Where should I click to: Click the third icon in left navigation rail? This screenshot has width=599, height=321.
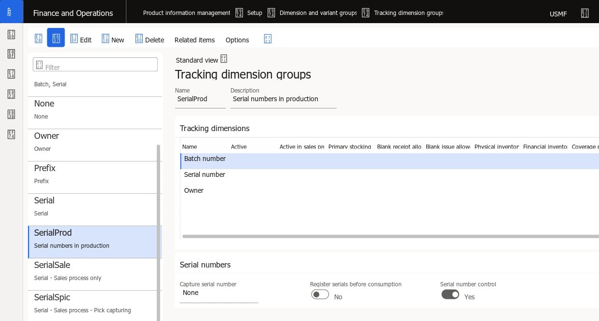point(11,74)
